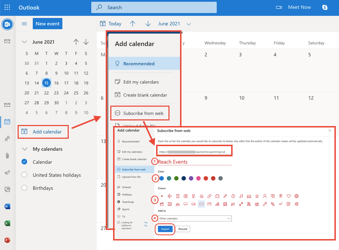Choose the green color swatch
The height and width of the screenshot is (250, 339).
(x=176, y=178)
